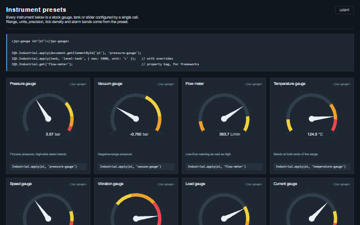Viewport: 360px width, 225px height.
Task: Click the Pressure gauge dial
Action: click(x=48, y=115)
